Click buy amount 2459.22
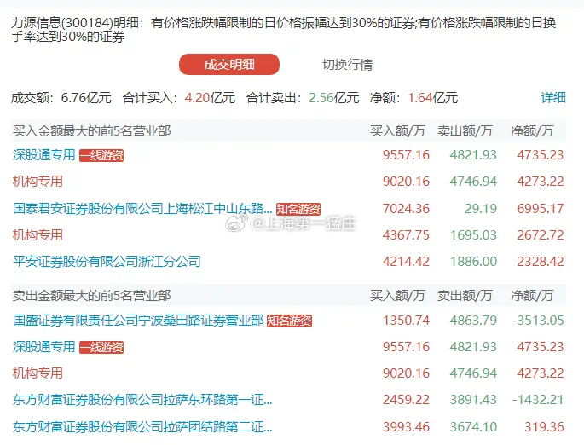Screen dimensions: 584x445 pos(406,400)
